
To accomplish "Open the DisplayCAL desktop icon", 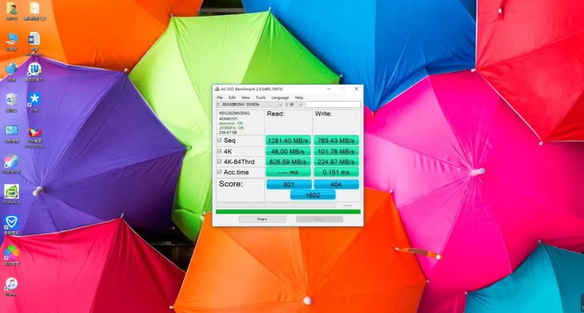I will pyautogui.click(x=11, y=161).
